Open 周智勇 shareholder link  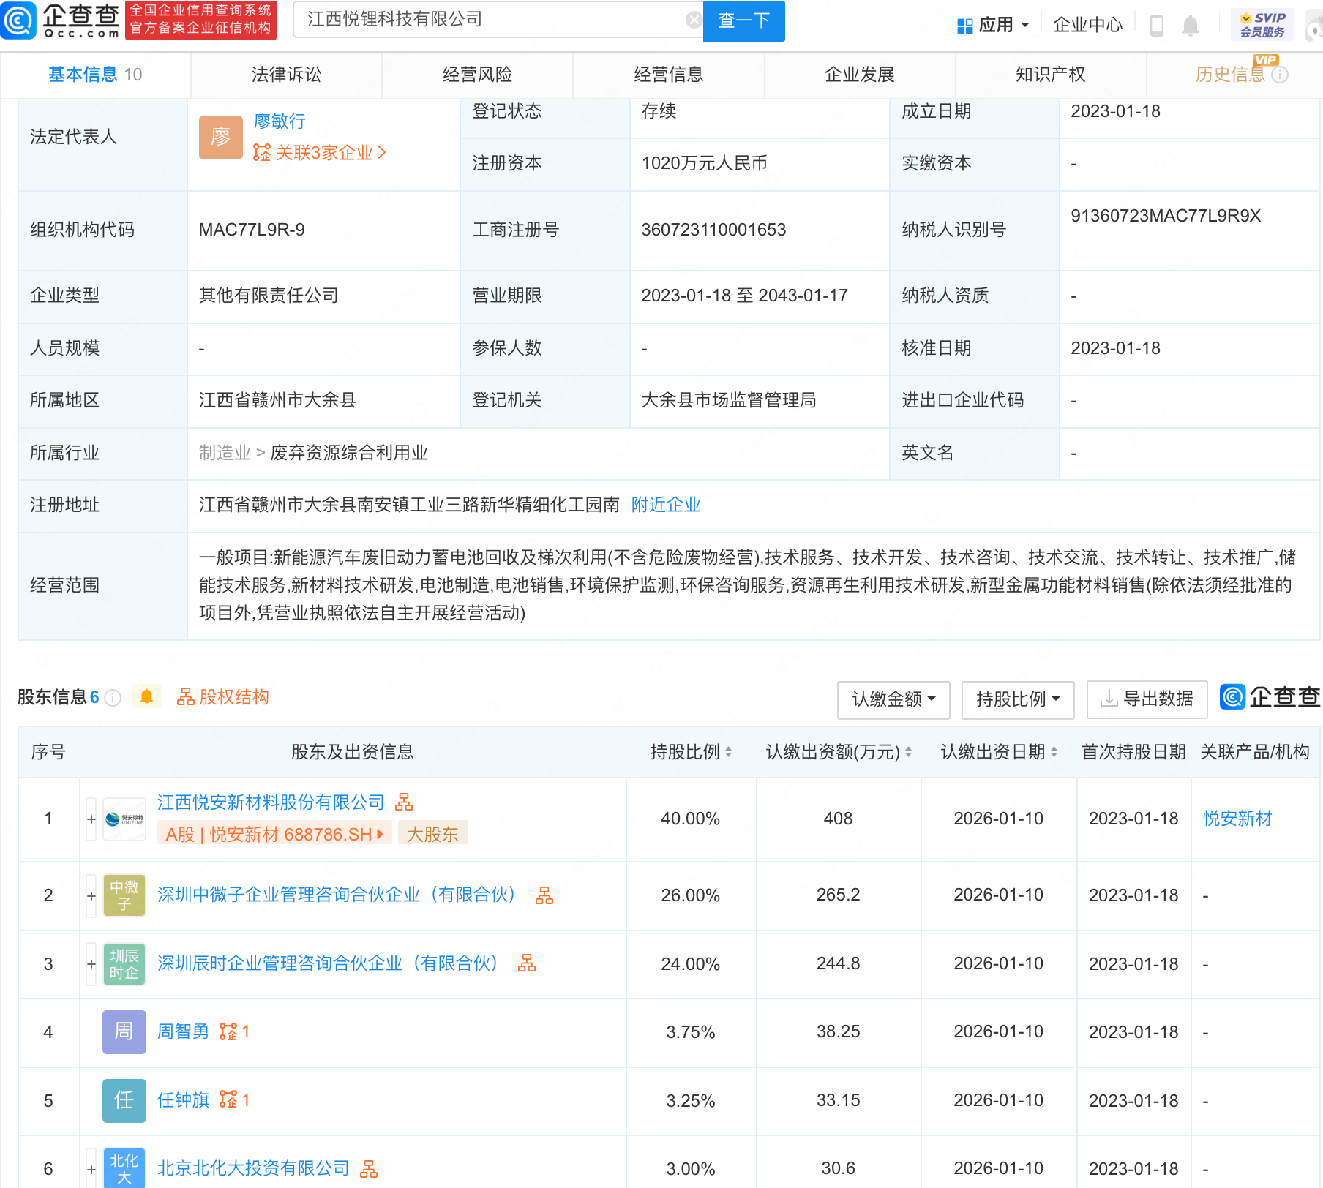pos(183,1031)
